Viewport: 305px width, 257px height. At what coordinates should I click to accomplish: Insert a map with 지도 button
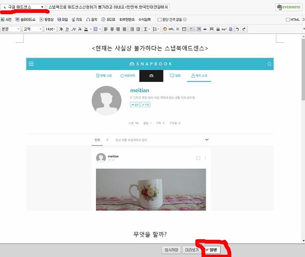click(77, 20)
